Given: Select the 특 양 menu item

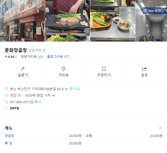Looking at the screenshot, I should click(9, 143).
